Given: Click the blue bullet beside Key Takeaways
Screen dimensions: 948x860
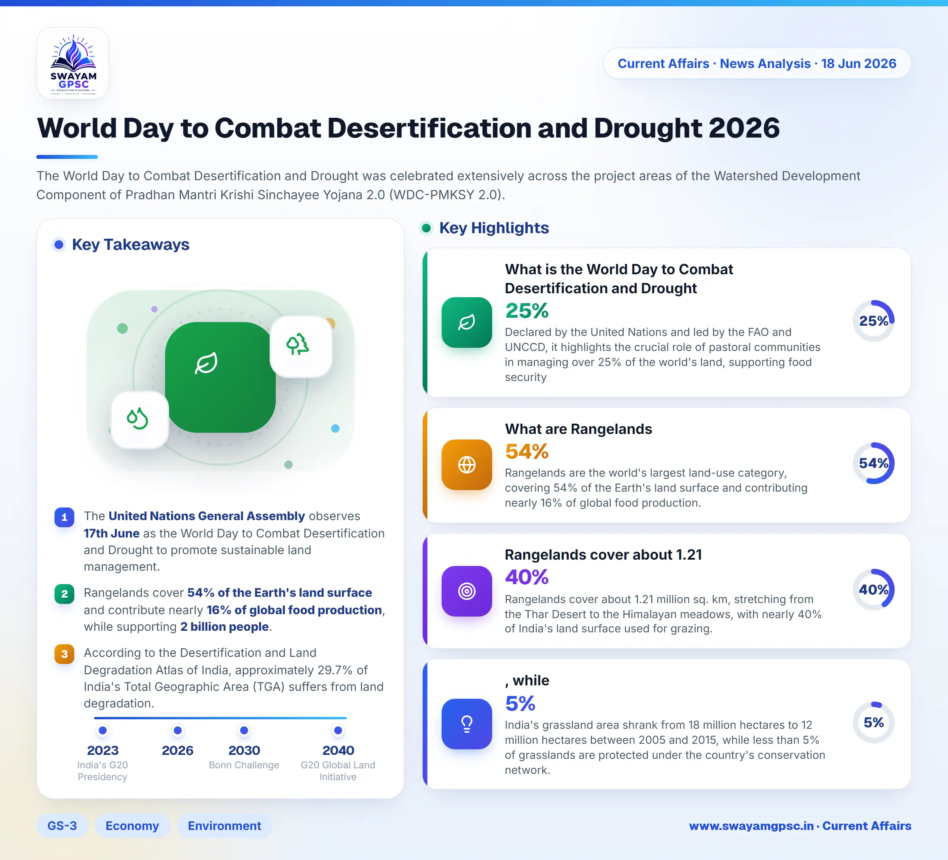Looking at the screenshot, I should click(x=59, y=245).
